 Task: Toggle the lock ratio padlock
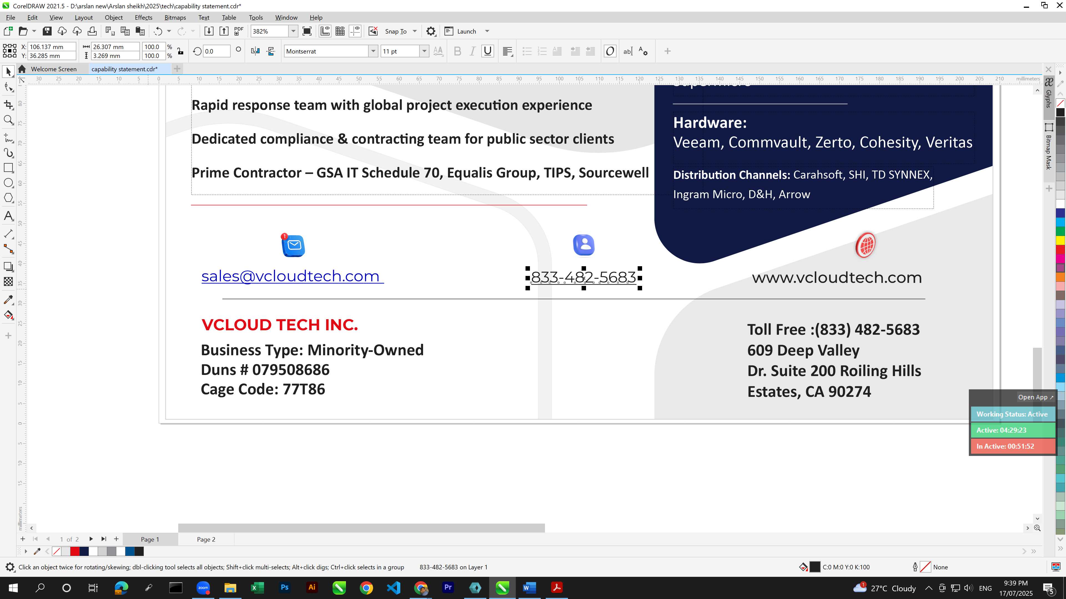pyautogui.click(x=180, y=51)
